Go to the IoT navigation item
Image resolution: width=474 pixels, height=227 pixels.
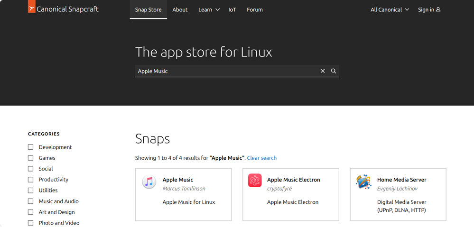(232, 9)
